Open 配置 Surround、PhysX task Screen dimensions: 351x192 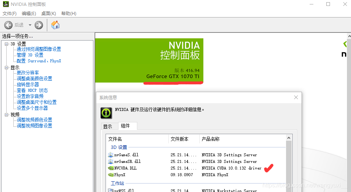click(x=39, y=61)
